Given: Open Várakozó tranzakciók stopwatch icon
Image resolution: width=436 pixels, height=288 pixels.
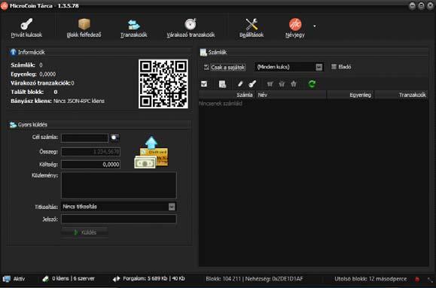Looking at the screenshot, I should 191,24.
